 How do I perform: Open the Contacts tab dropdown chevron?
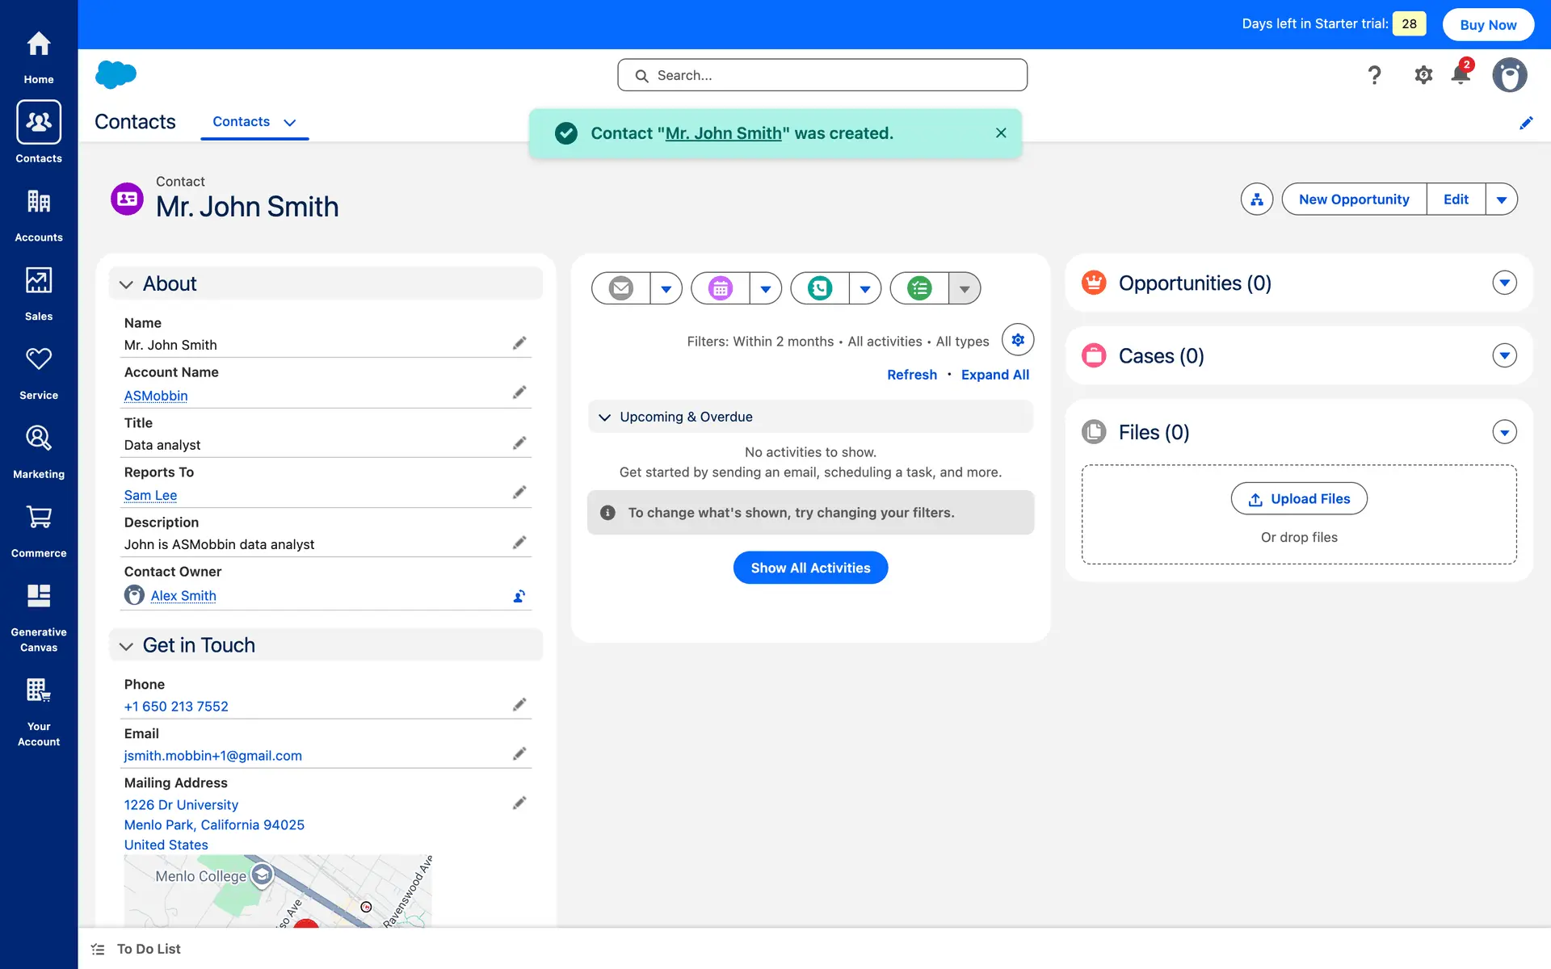point(290,123)
